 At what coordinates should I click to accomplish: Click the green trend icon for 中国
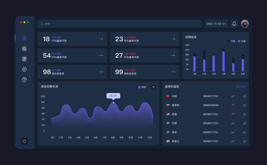coord(233,96)
